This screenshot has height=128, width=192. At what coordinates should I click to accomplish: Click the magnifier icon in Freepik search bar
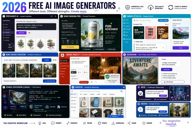tap(121, 91)
